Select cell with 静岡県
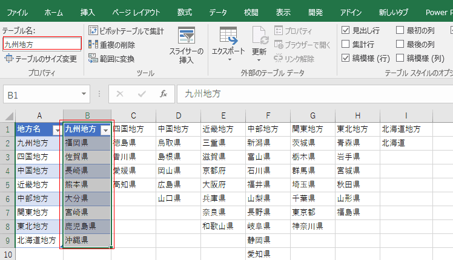 268,240
